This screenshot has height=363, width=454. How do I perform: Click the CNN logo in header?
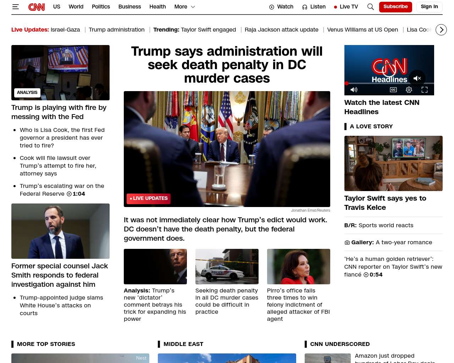tap(37, 7)
